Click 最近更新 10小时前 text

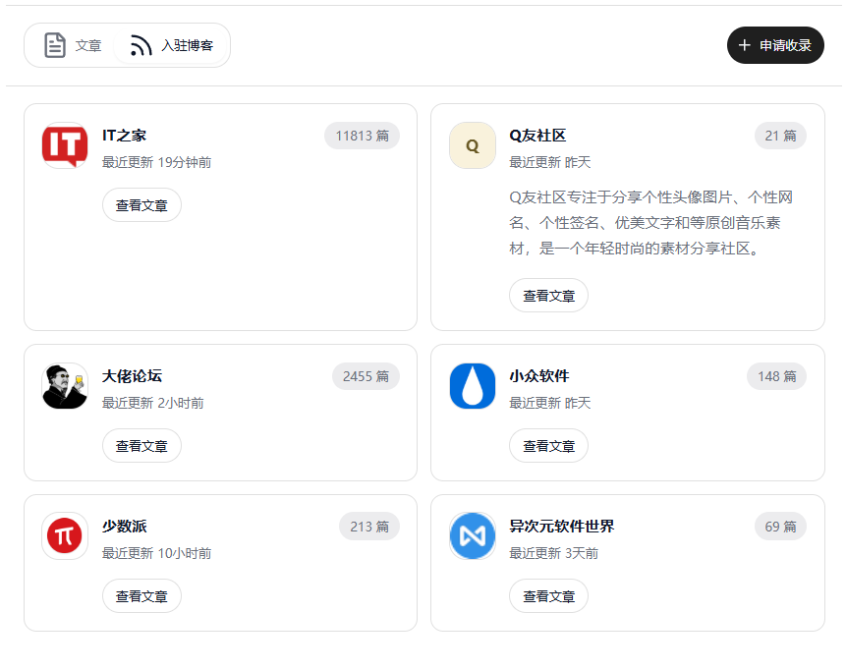(x=156, y=553)
